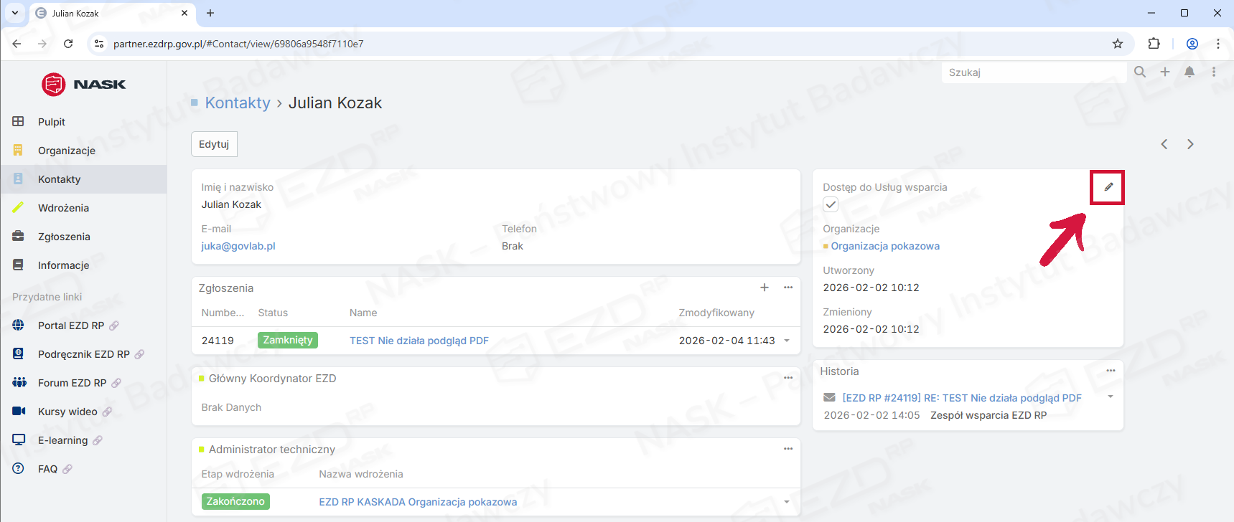The width and height of the screenshot is (1234, 522).
Task: Expand dropdown for Historia email entry
Action: point(1111,397)
